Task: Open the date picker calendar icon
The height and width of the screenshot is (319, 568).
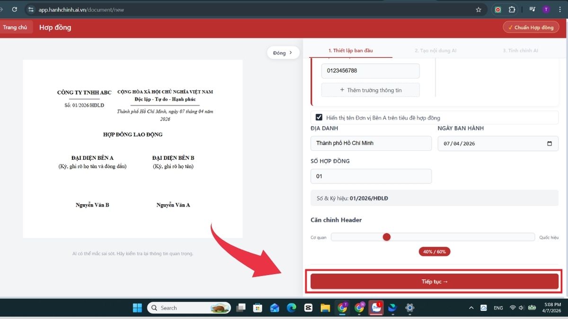Action: point(549,143)
